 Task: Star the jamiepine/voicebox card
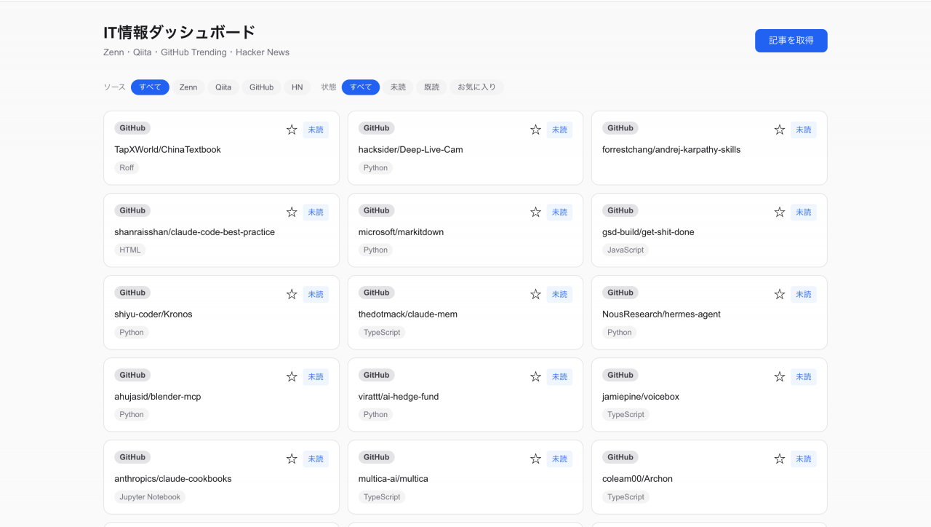coord(780,376)
